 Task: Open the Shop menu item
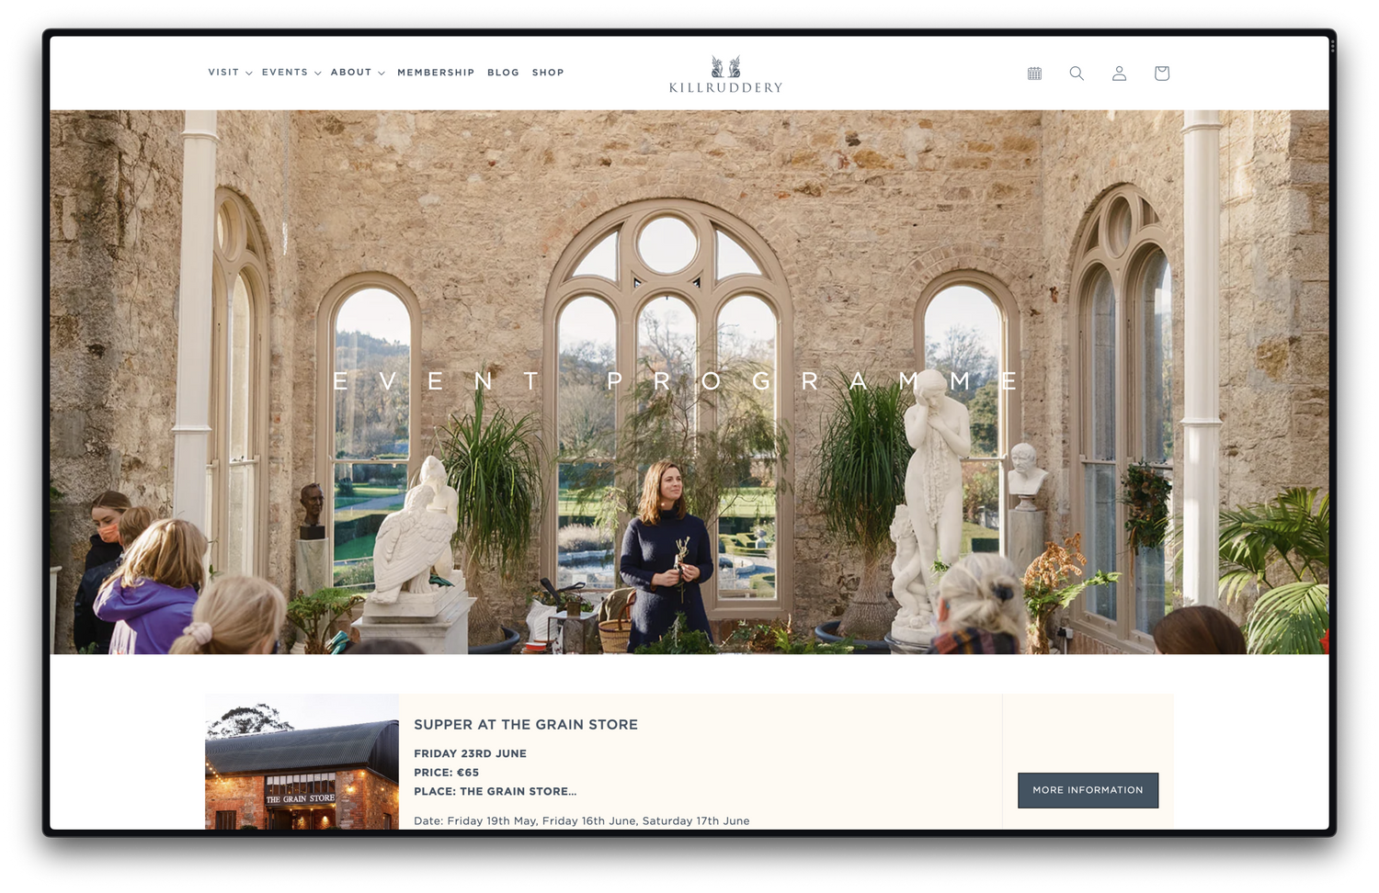[548, 73]
